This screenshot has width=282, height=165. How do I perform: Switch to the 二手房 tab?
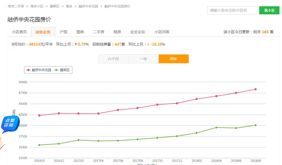99,32
